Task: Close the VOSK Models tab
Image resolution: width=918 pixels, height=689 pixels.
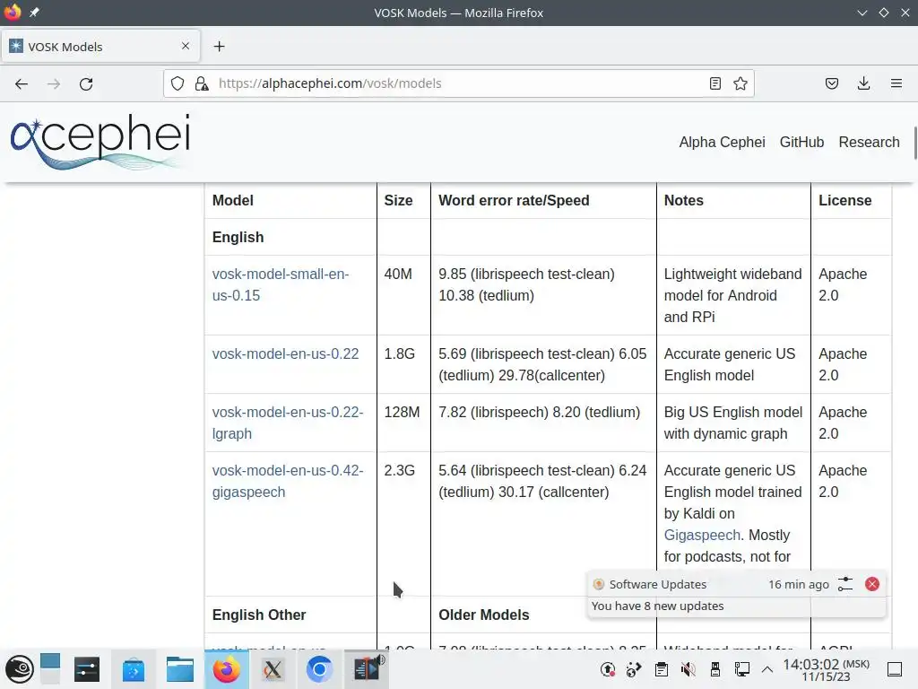Action: pyautogui.click(x=186, y=46)
